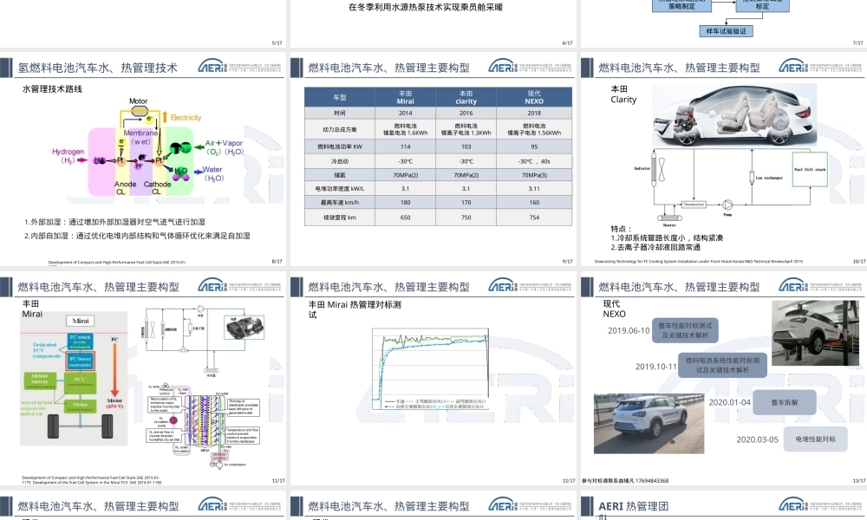Viewport: 867px width, 520px height.
Task: Click the -30℃ , 40s cold start cell
Action: tap(534, 161)
